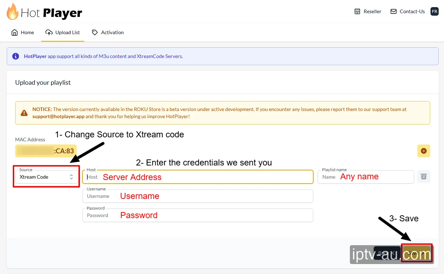This screenshot has width=444, height=274.
Task: Click the HotPlayer bold text in banner
Action: [35, 56]
